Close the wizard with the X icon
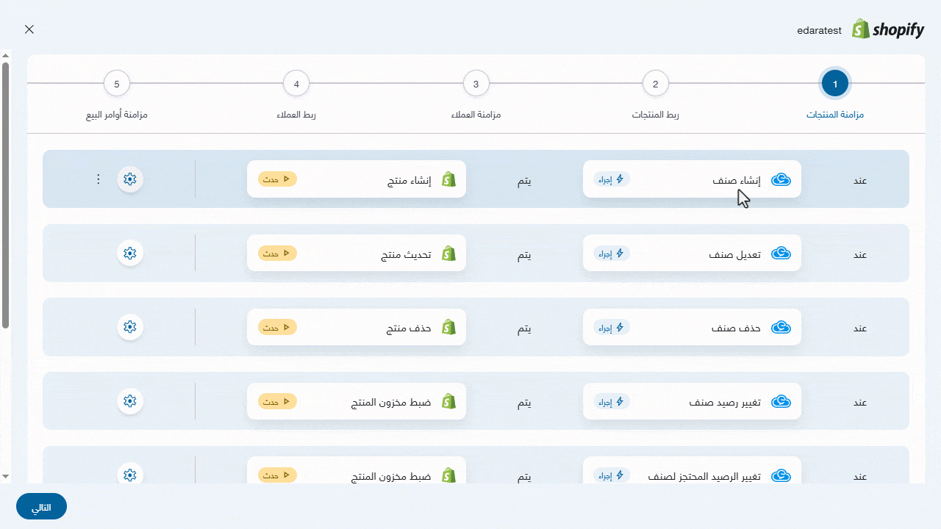Image resolution: width=941 pixels, height=529 pixels. tap(29, 29)
